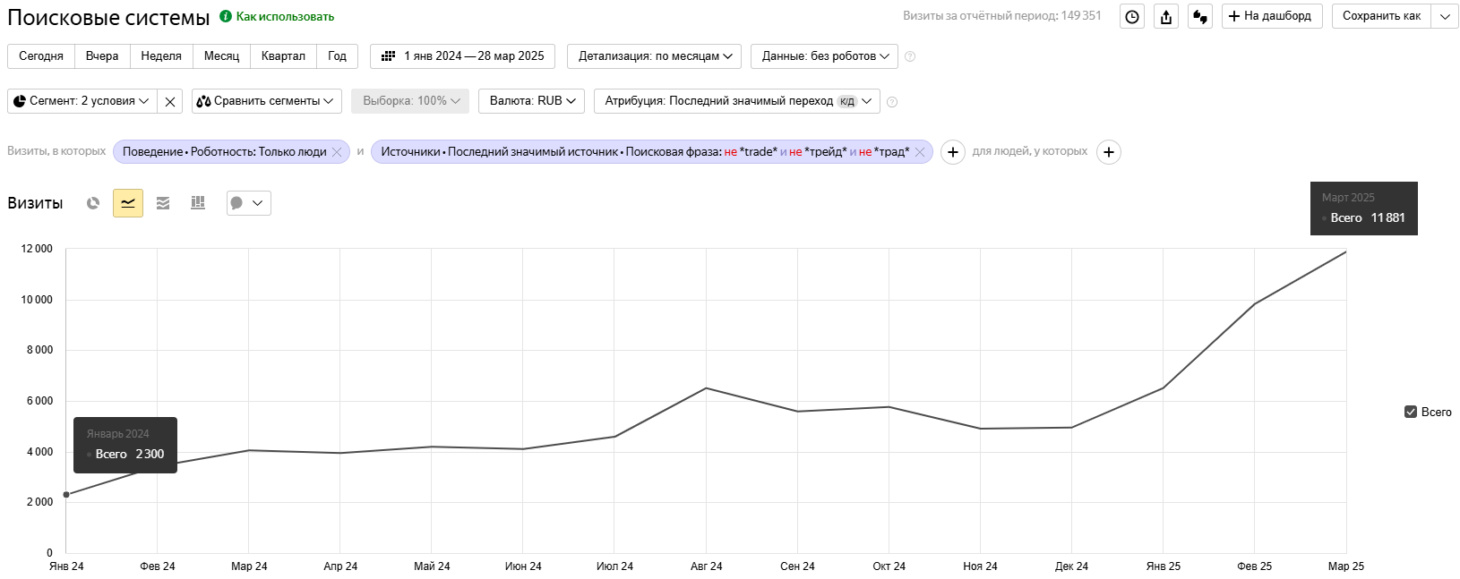Select the stacked area chart icon
The width and height of the screenshot is (1460, 579).
tap(163, 203)
